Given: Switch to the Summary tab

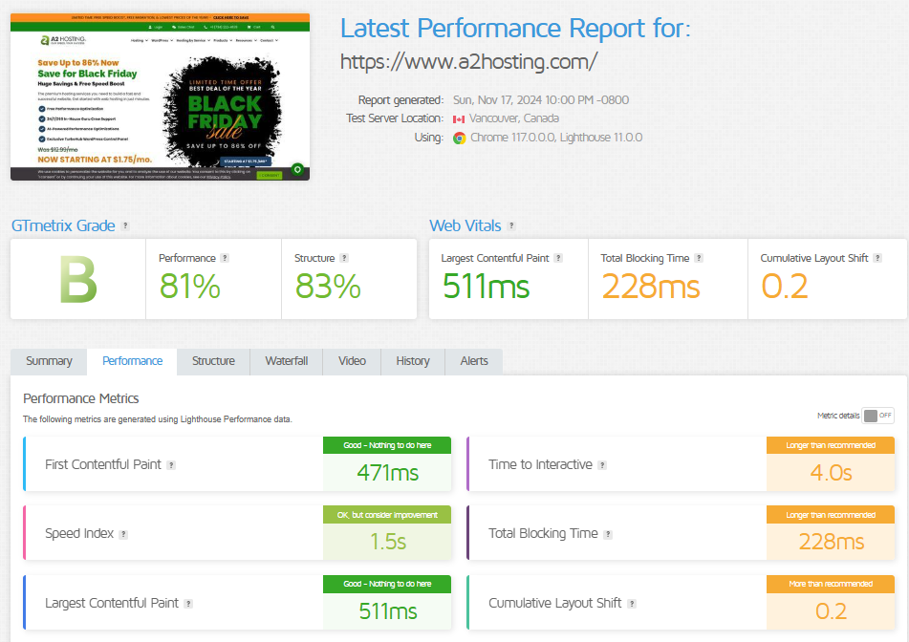Looking at the screenshot, I should [x=49, y=361].
